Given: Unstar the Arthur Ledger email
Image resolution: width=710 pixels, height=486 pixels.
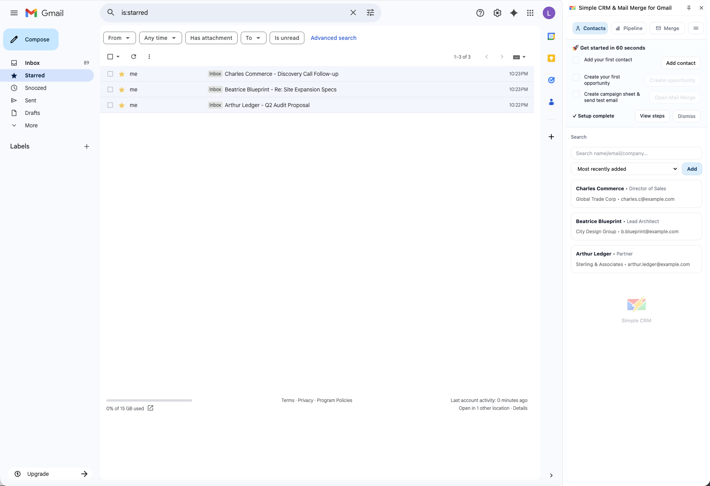Looking at the screenshot, I should tap(122, 105).
